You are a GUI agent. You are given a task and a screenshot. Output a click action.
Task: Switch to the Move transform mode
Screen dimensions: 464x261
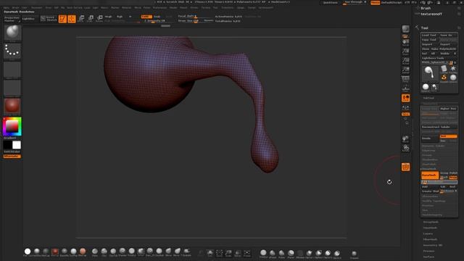[81, 19]
